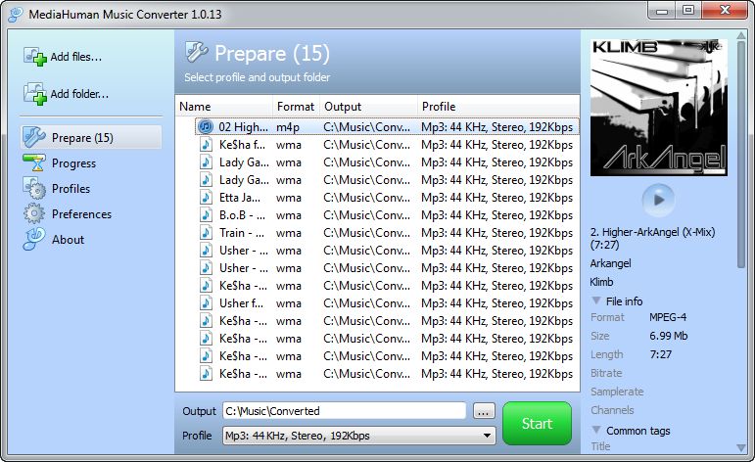755x462 pixels.
Task: Click the m4p format cell
Action: (x=288, y=127)
